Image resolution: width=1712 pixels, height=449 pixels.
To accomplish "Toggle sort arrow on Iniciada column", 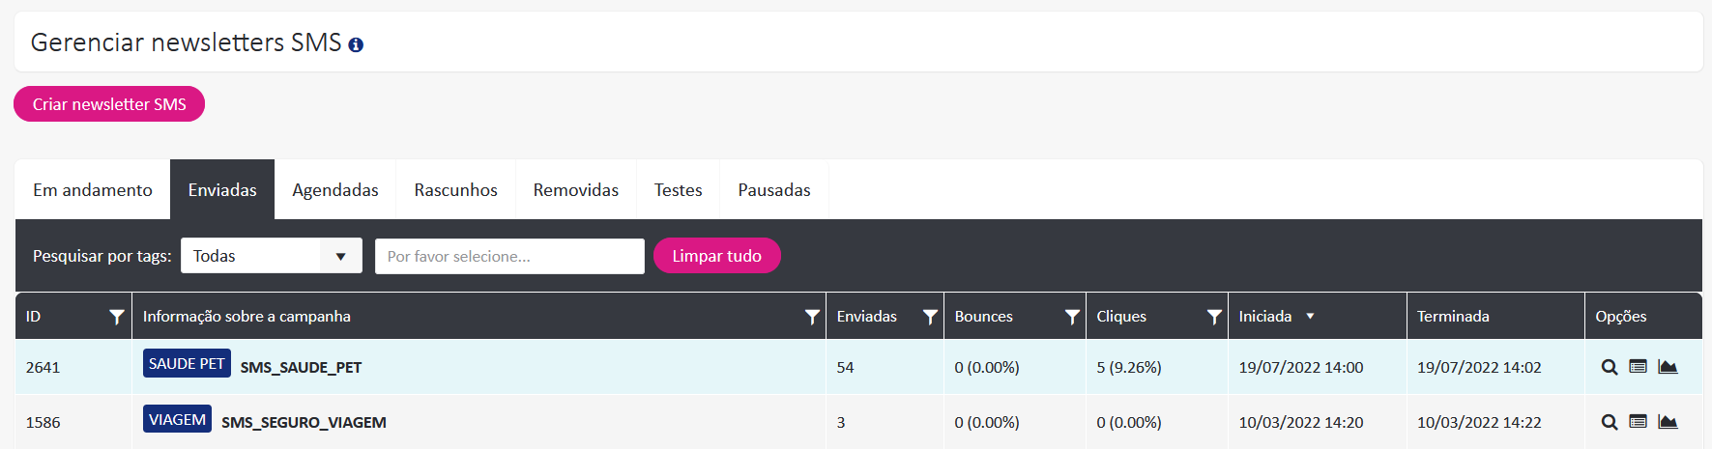I will pos(1310,317).
